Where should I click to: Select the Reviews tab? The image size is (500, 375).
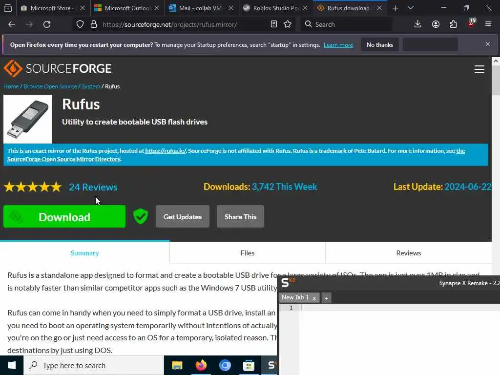[x=409, y=253]
